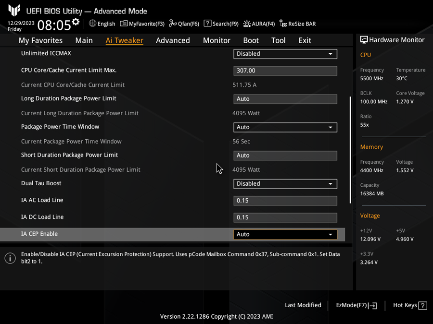
Task: Open Qfan control fan icon
Action: pyautogui.click(x=173, y=24)
